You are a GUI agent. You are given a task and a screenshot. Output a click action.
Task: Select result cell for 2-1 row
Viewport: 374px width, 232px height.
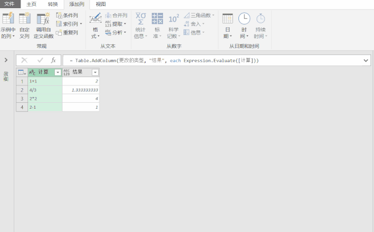coord(81,108)
